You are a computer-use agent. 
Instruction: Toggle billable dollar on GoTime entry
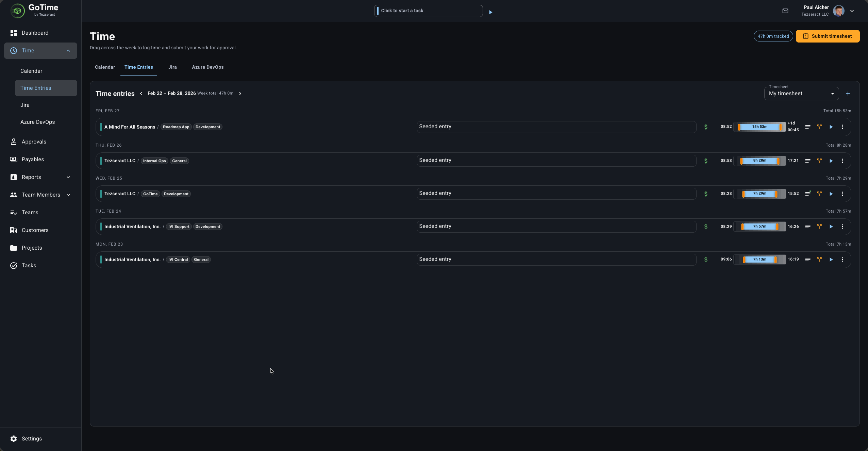pos(706,194)
